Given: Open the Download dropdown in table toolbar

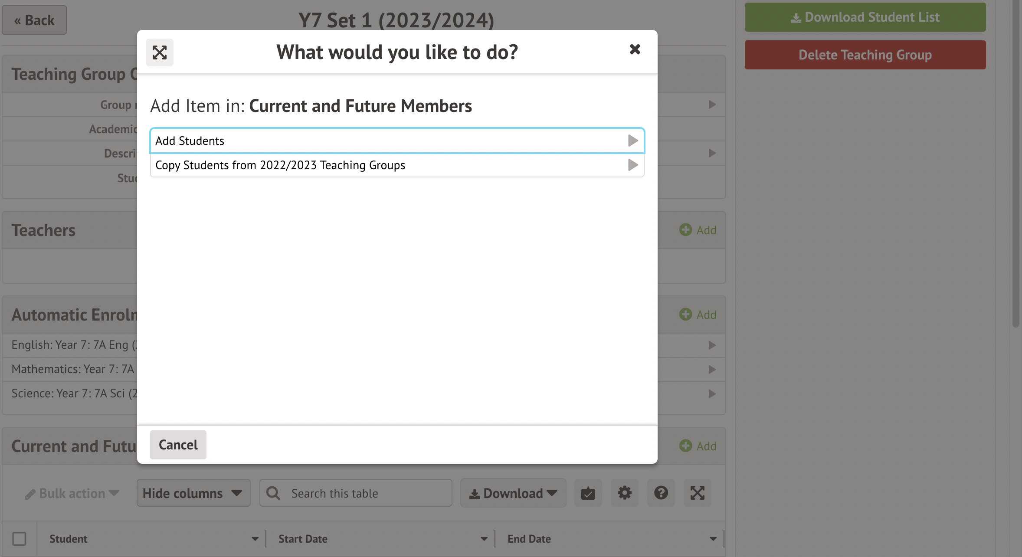Looking at the screenshot, I should [513, 493].
